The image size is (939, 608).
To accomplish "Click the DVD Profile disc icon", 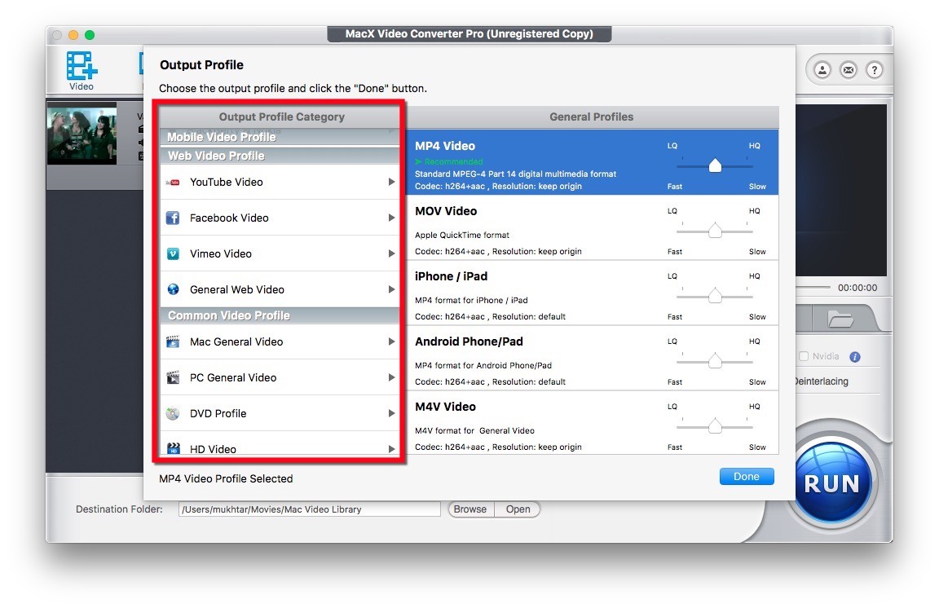I will [173, 413].
